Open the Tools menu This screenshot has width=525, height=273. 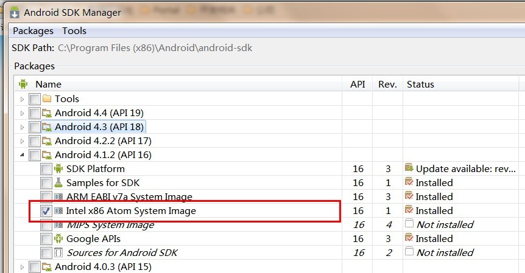point(74,31)
